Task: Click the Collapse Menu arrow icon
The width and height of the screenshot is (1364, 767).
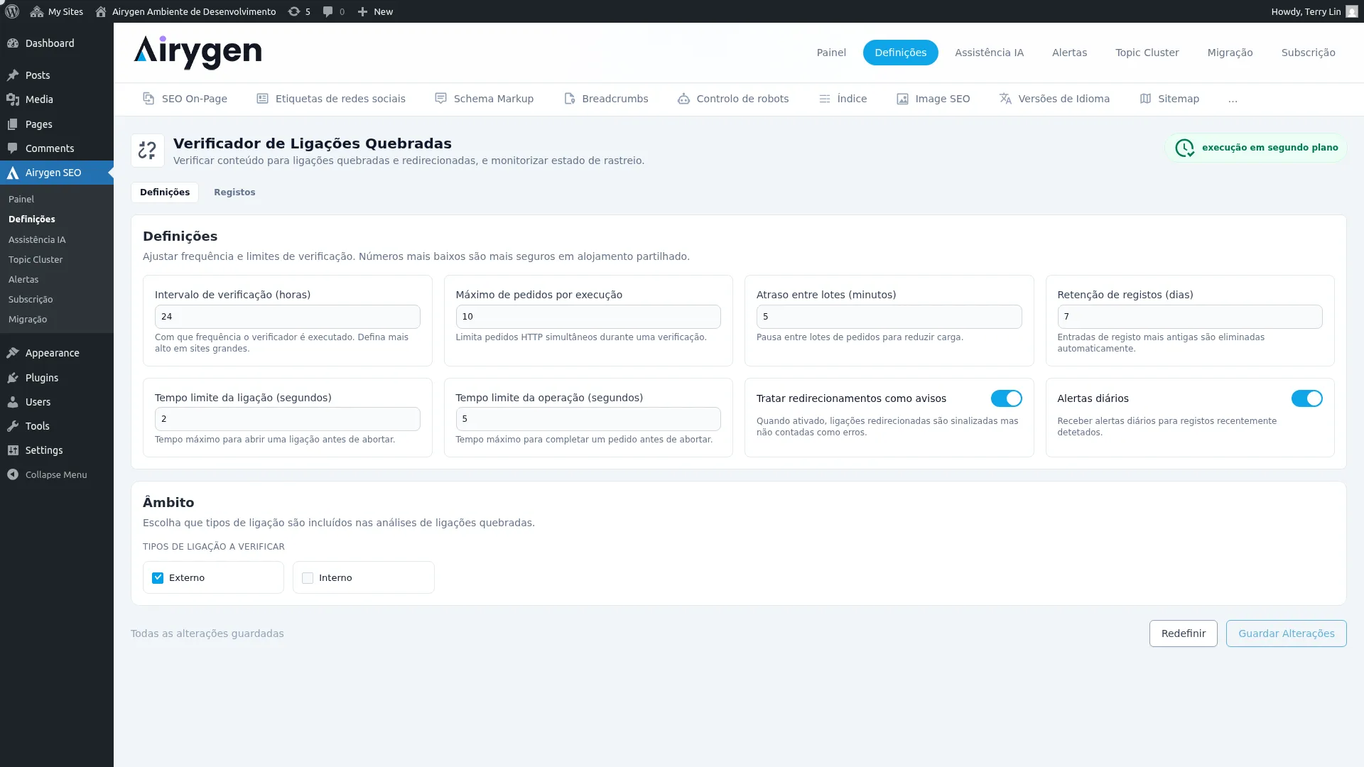Action: (x=13, y=474)
